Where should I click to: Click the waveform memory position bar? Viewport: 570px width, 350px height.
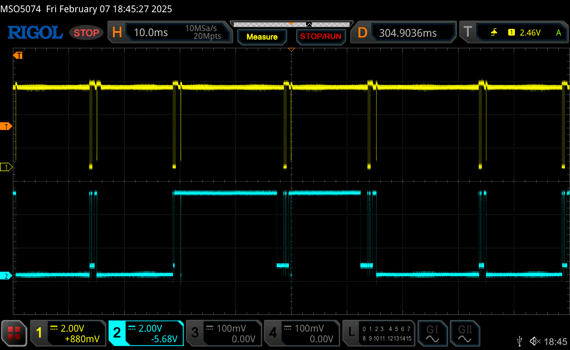point(292,24)
